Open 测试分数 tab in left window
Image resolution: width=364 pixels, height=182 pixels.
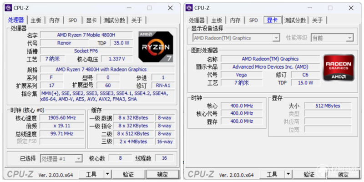114,20
